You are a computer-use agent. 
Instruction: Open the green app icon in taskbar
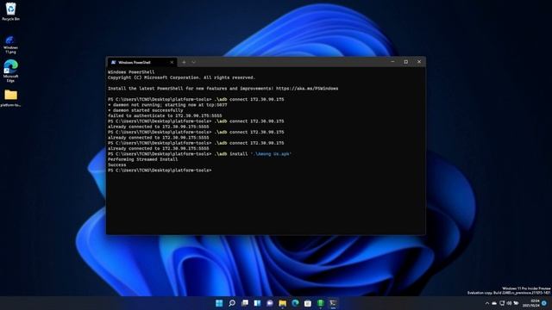click(x=320, y=303)
